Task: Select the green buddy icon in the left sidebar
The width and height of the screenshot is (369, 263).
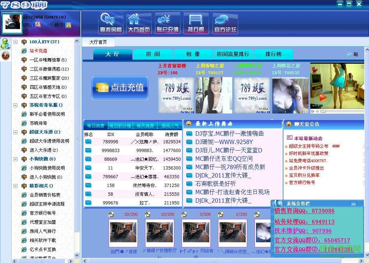Action: click(x=5, y=44)
